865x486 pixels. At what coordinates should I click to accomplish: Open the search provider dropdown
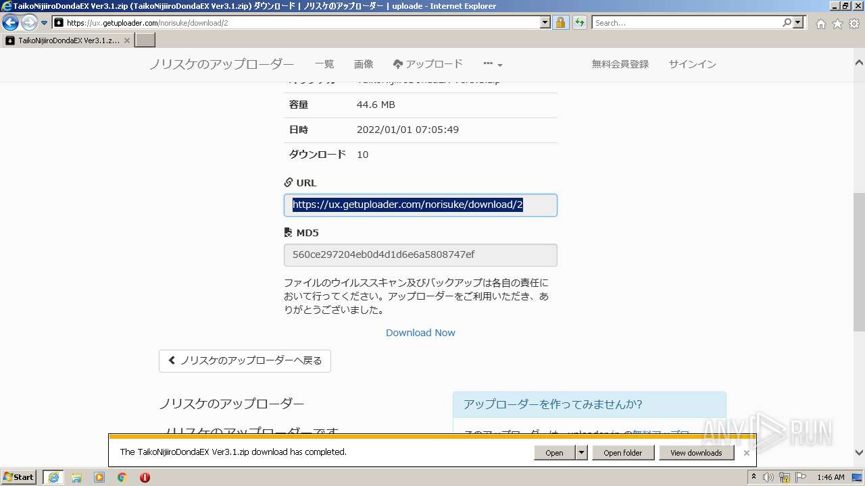click(799, 23)
